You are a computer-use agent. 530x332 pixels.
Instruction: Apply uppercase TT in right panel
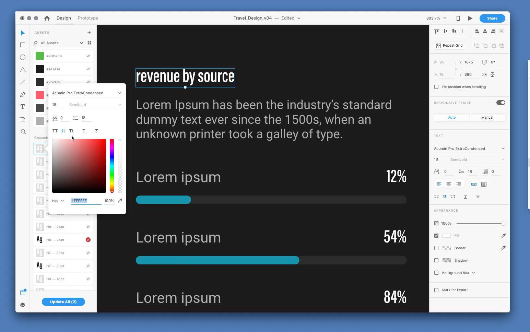[436, 197]
